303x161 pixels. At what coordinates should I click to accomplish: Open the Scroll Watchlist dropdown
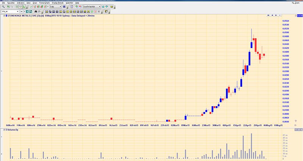coord(92,6)
